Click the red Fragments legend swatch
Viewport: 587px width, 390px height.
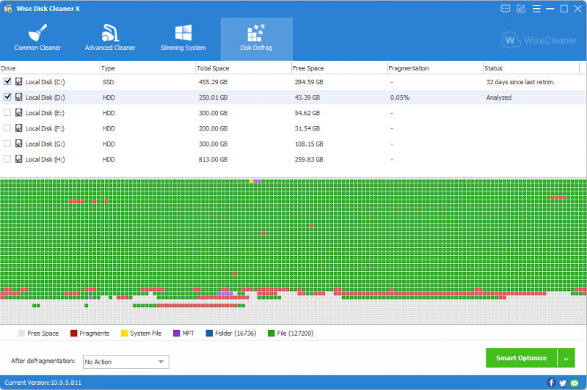(74, 333)
